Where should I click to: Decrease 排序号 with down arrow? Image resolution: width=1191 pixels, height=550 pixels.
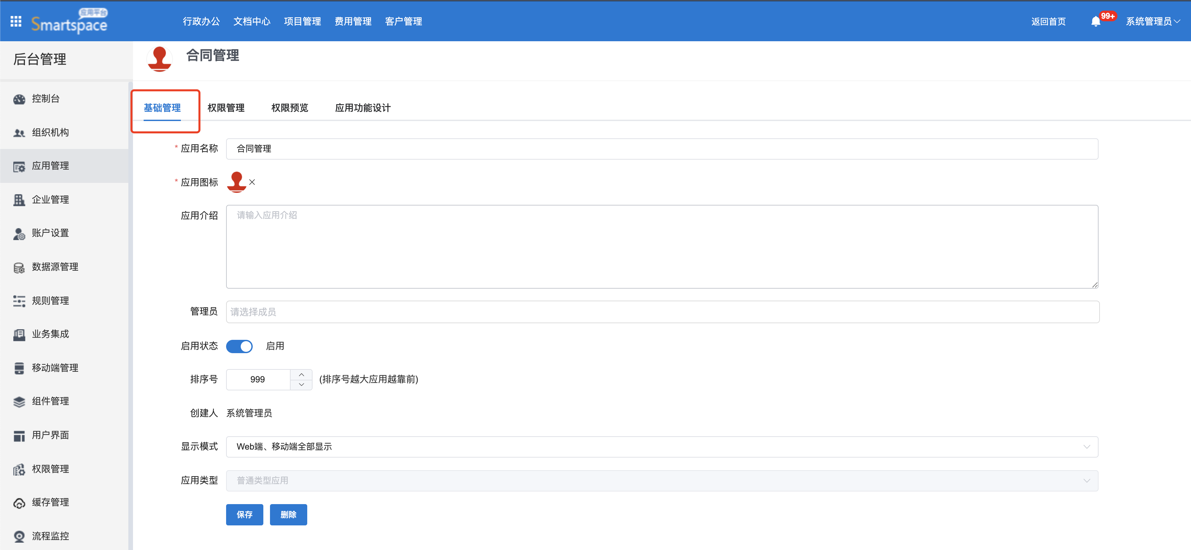pyautogui.click(x=302, y=385)
